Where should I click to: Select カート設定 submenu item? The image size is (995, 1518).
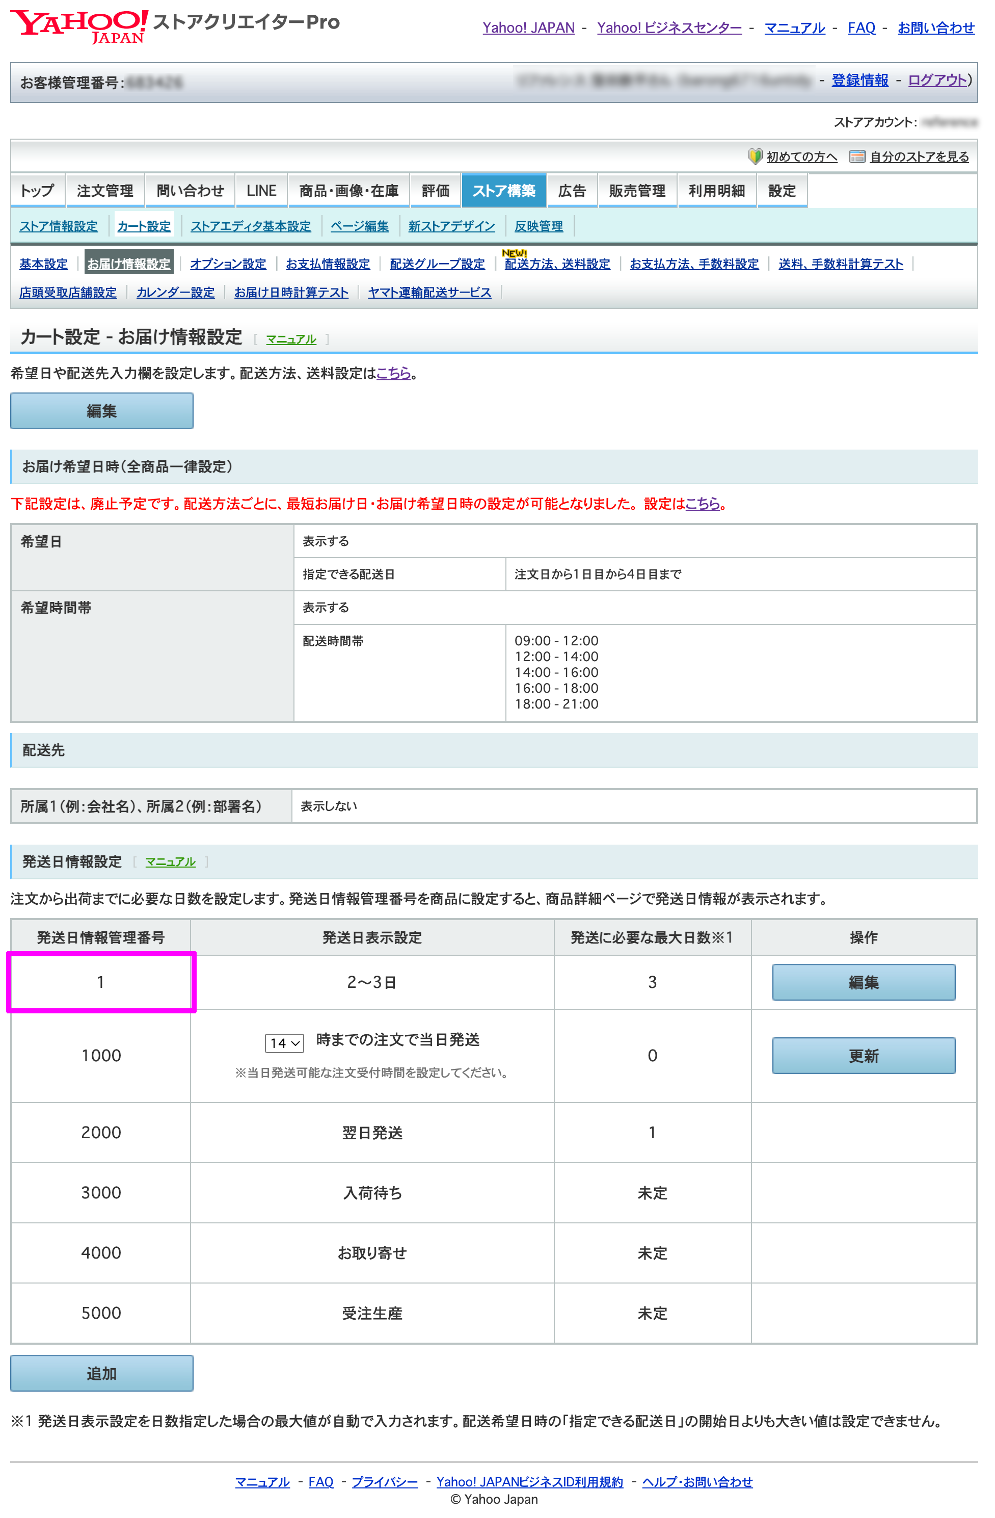[x=144, y=226]
